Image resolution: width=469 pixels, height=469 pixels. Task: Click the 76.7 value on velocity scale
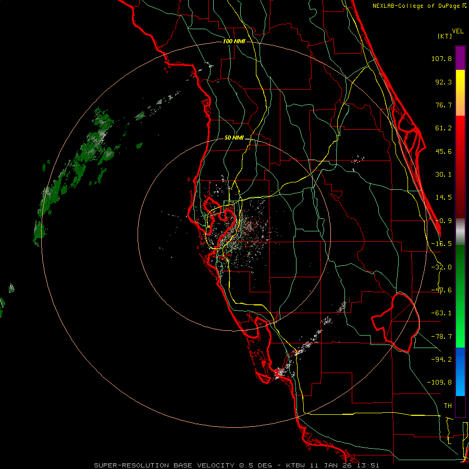(x=443, y=105)
